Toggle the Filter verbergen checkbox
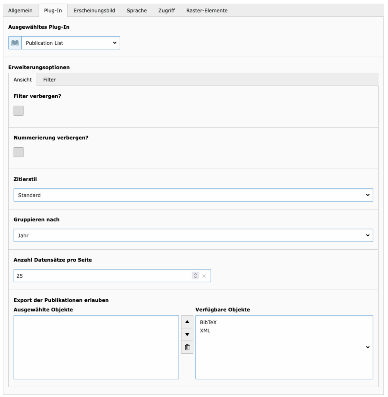 (x=18, y=111)
